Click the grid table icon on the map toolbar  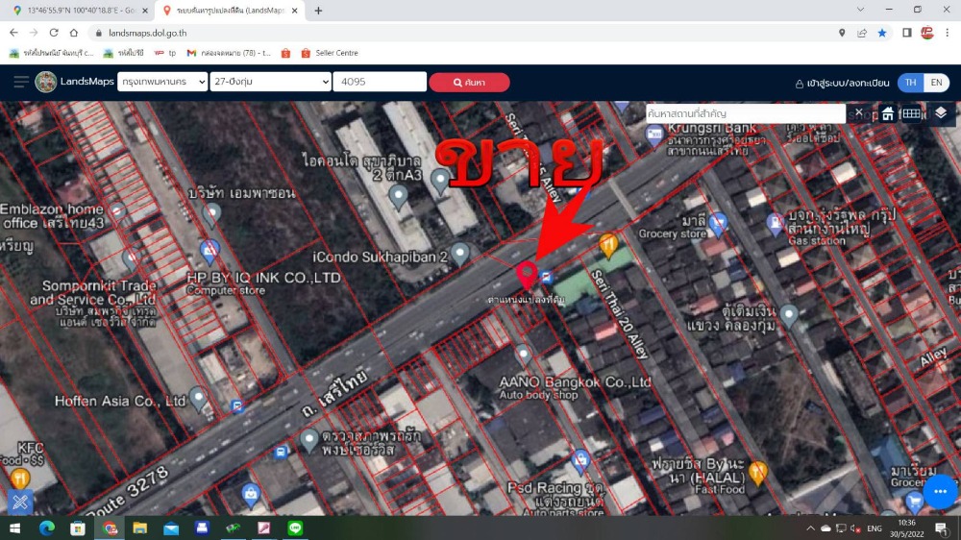point(911,113)
